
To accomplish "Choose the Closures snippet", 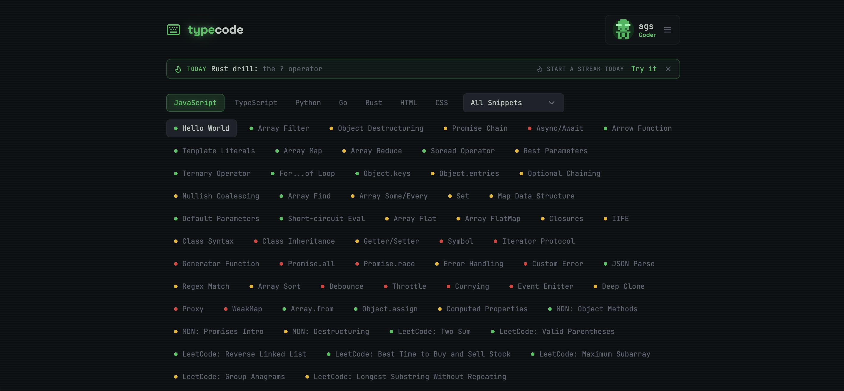I will point(562,219).
